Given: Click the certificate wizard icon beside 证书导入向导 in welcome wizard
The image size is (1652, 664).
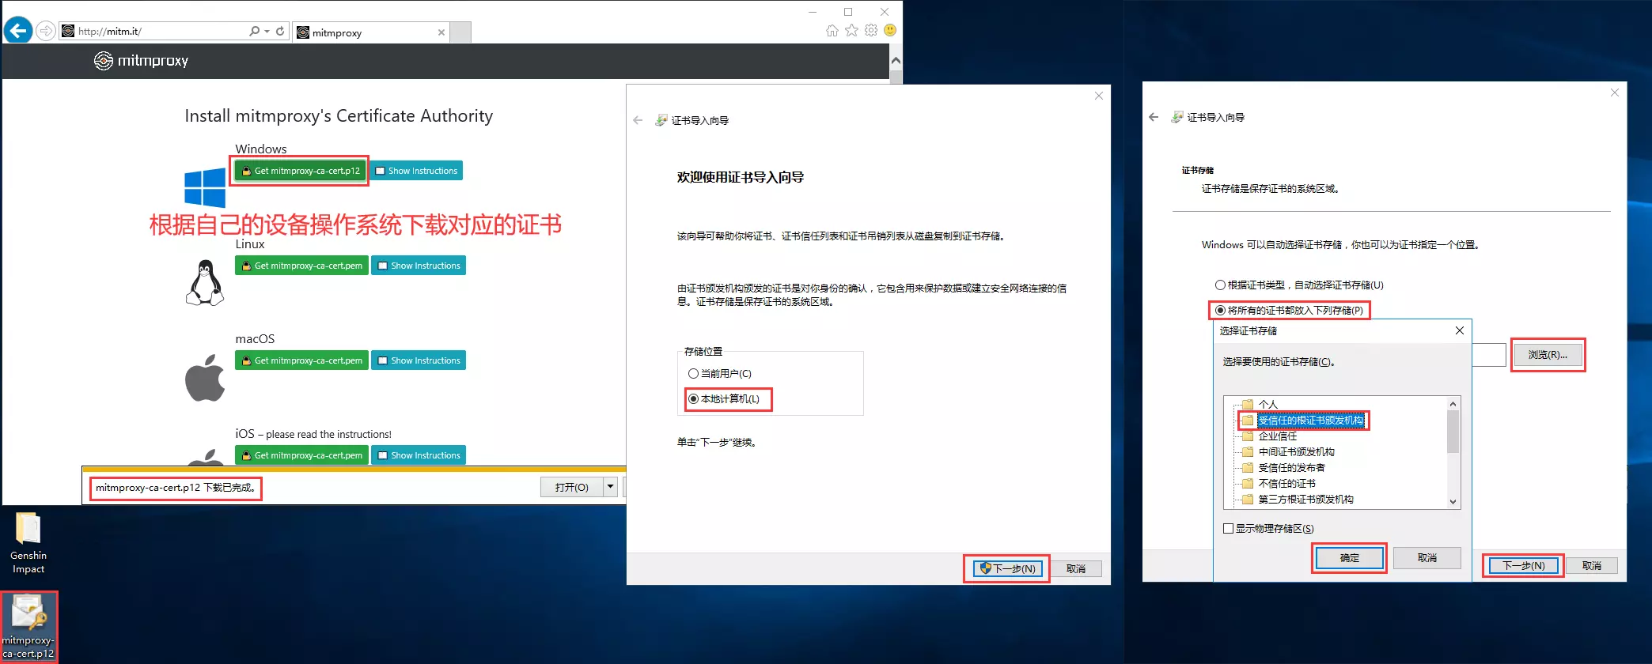Looking at the screenshot, I should (x=661, y=120).
